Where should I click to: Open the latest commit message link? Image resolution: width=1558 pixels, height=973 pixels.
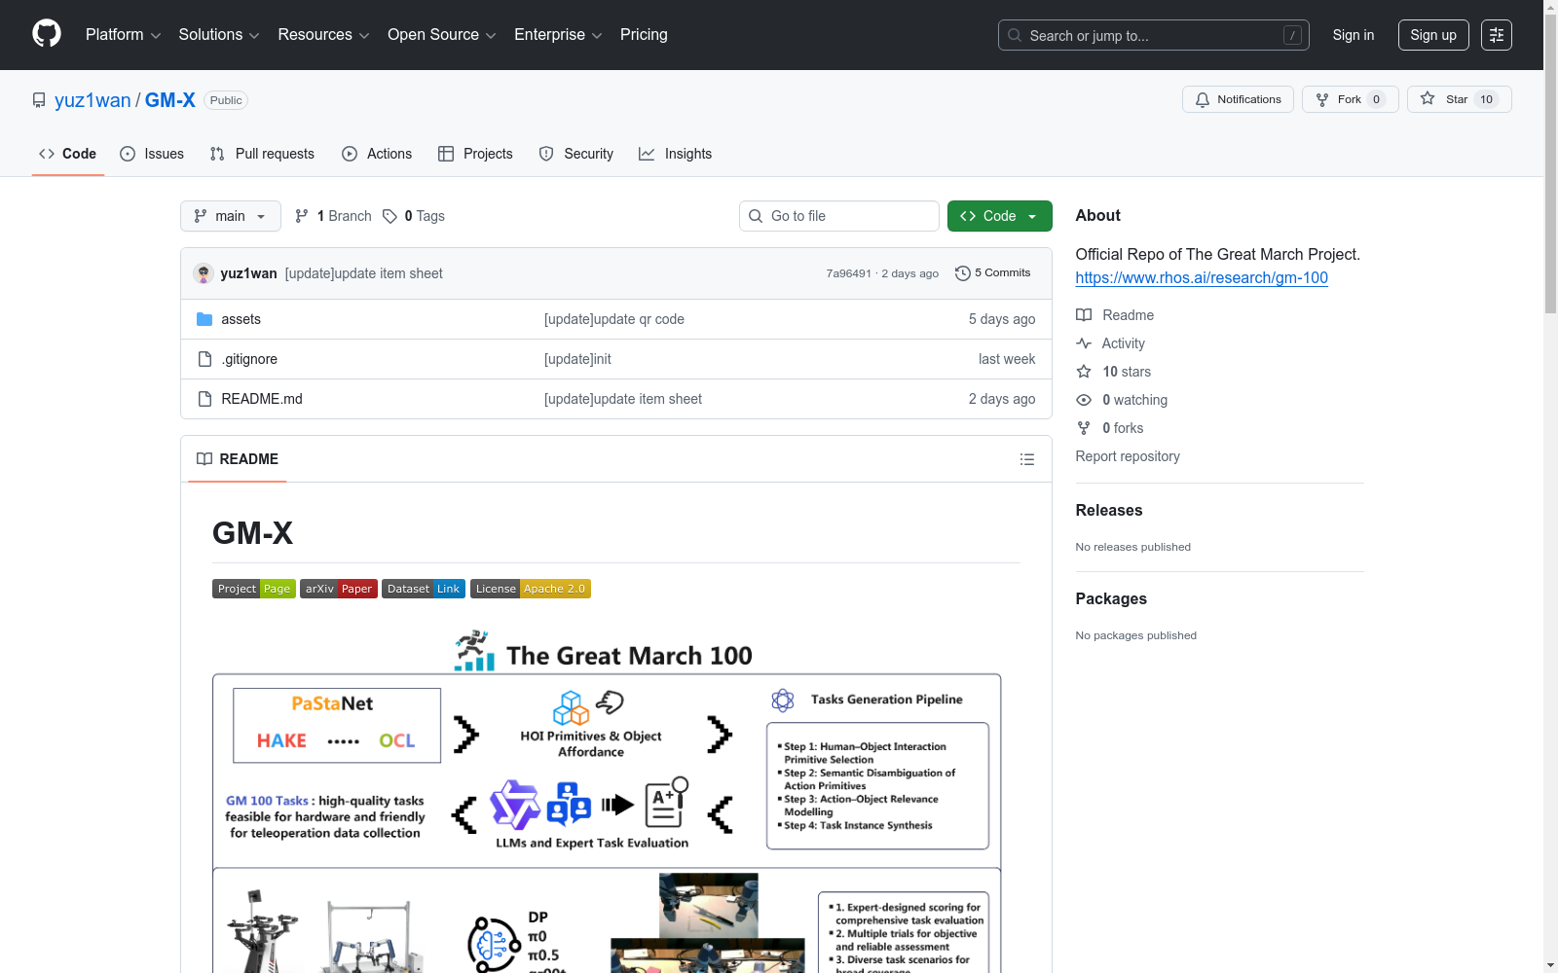(364, 273)
